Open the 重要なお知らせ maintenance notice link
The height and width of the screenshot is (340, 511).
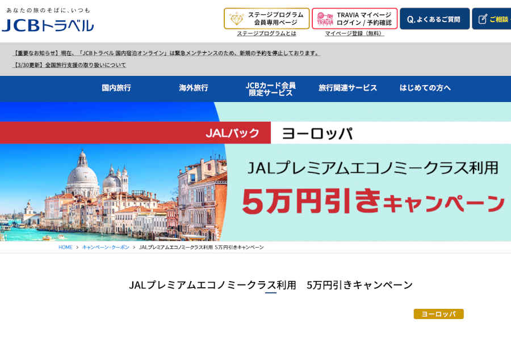(x=166, y=53)
